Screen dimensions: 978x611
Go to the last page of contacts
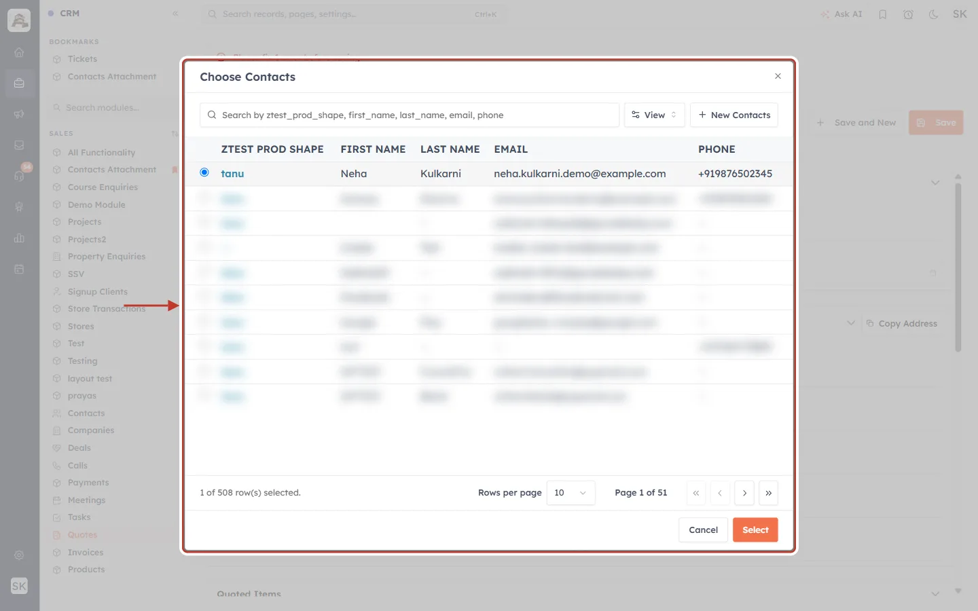[768, 493]
